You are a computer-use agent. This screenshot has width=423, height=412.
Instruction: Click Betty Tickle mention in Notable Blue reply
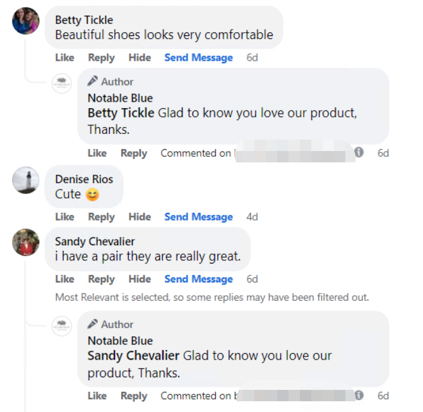click(x=121, y=113)
